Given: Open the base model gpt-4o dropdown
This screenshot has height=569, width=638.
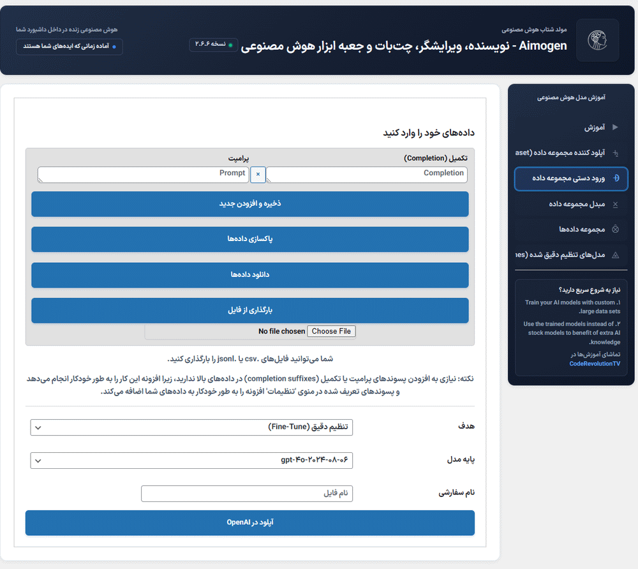Looking at the screenshot, I should pyautogui.click(x=191, y=460).
